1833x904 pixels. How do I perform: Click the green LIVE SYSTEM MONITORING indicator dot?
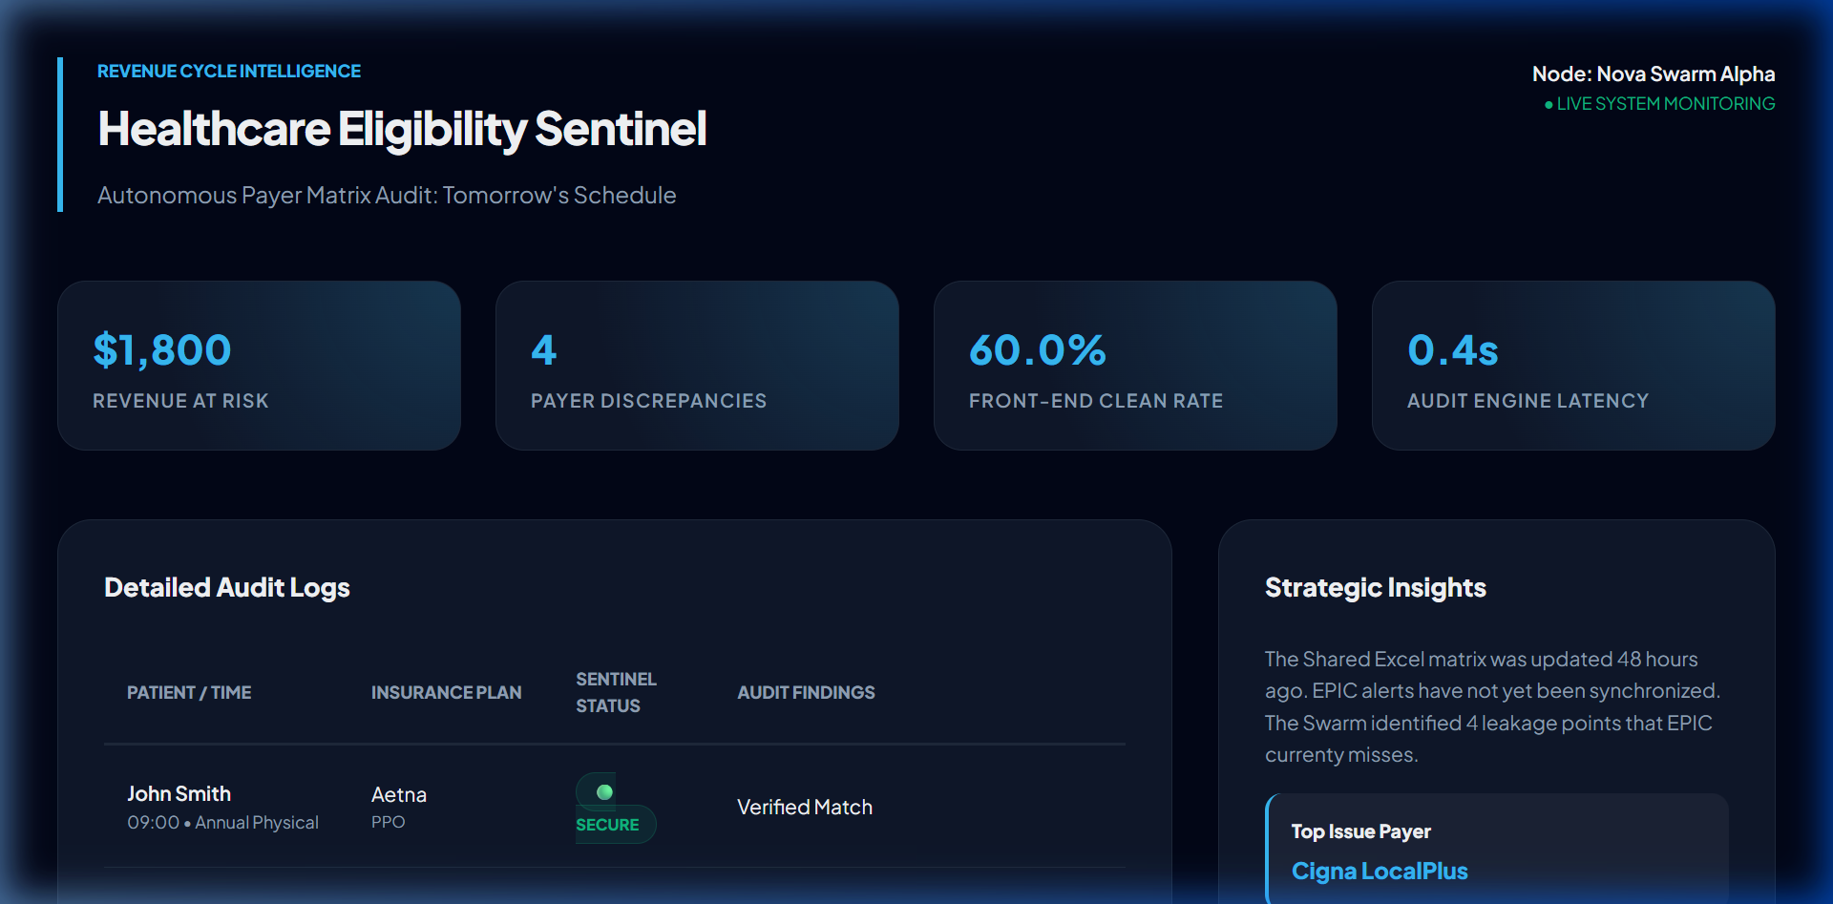(1549, 104)
